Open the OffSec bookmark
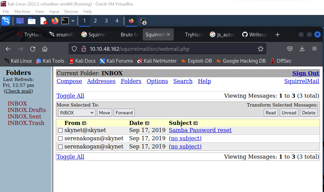The width and height of the screenshot is (324, 192). (281, 61)
